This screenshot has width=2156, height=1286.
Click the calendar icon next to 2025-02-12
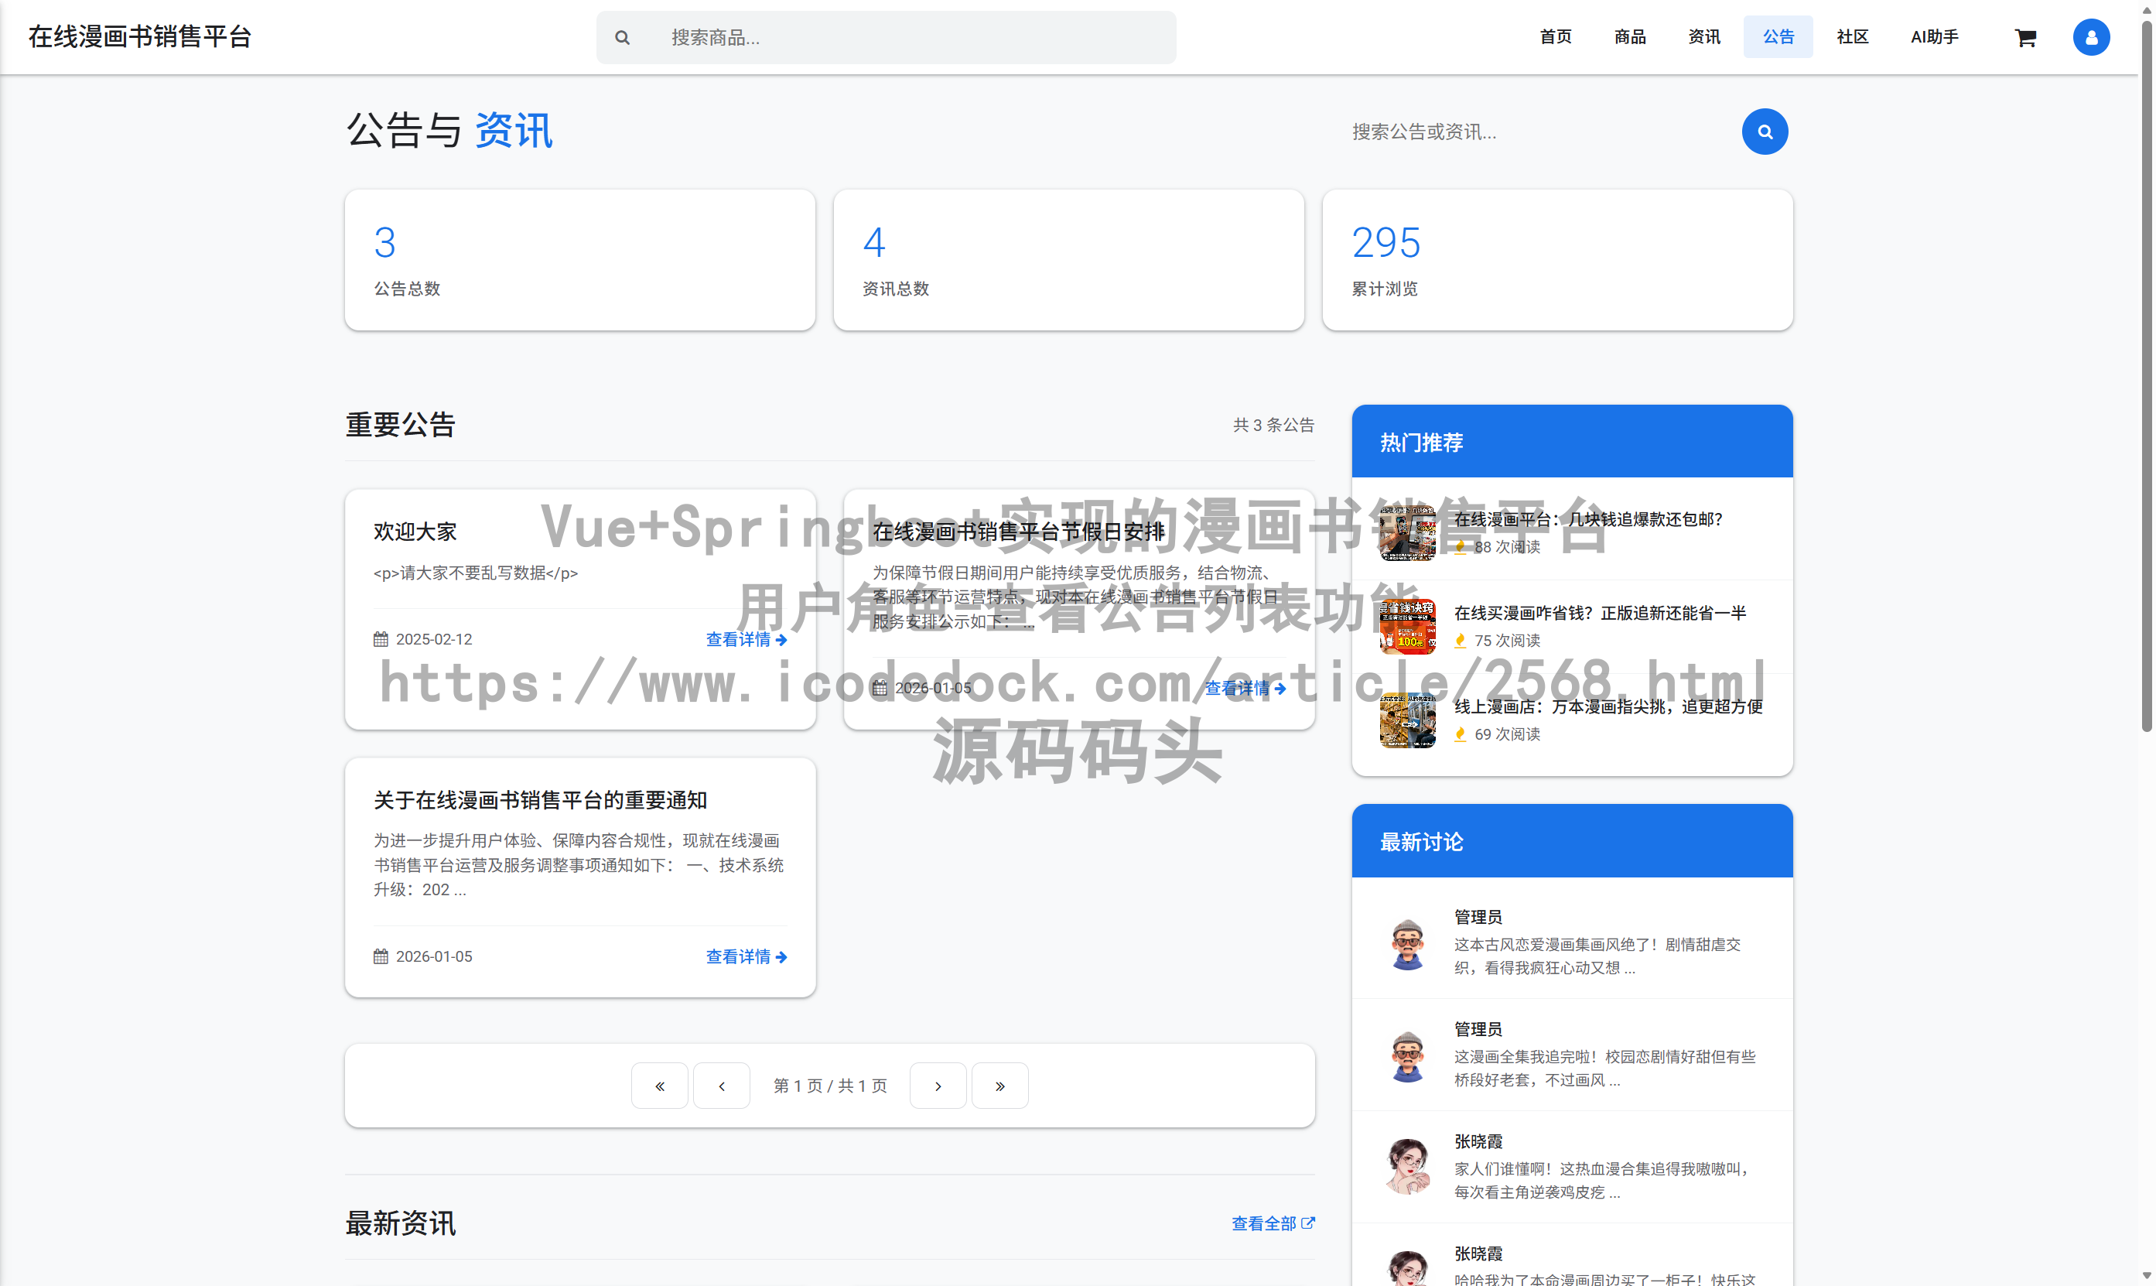381,638
